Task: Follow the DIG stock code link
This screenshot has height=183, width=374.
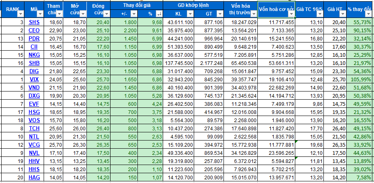Action: tap(34, 71)
